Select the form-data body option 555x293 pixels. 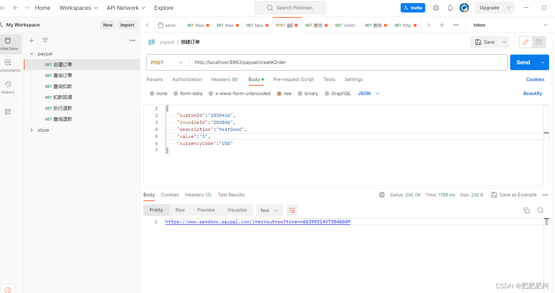188,94
